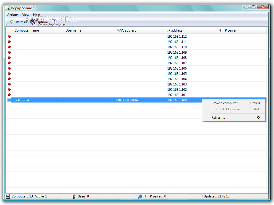Open the View menu
The width and height of the screenshot is (274, 205).
[x=26, y=15]
